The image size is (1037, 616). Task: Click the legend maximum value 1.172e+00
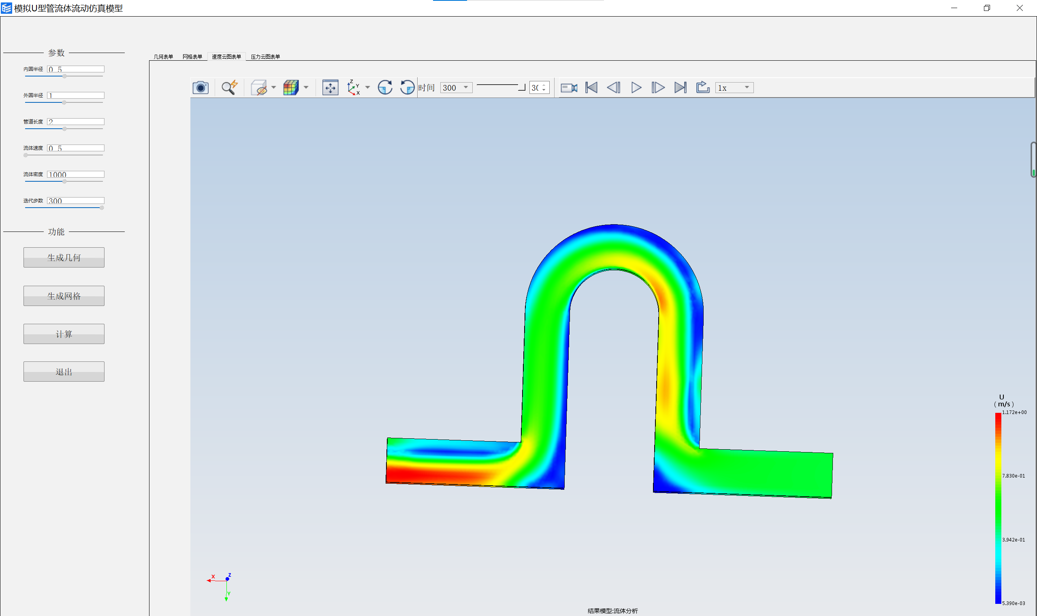(x=1014, y=412)
